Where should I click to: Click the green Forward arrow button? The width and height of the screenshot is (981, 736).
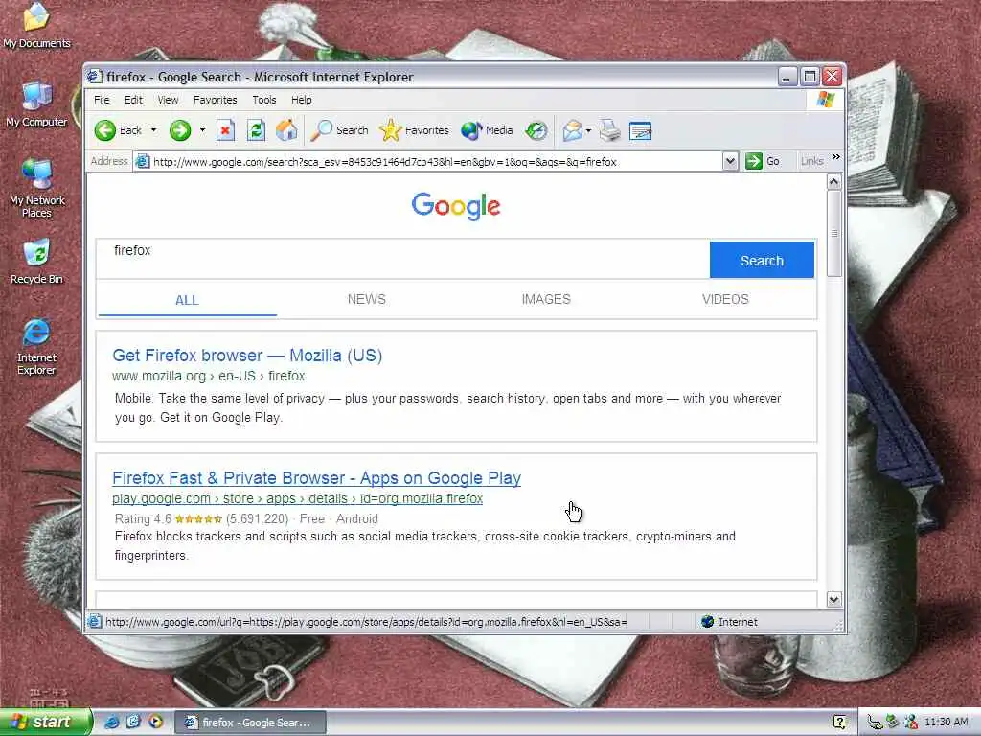(180, 130)
